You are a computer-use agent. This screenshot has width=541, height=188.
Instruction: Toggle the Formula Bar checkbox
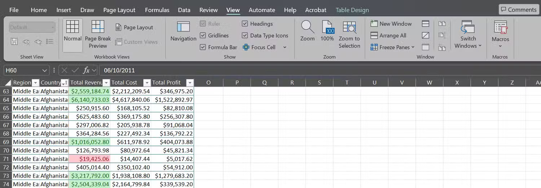coord(202,47)
